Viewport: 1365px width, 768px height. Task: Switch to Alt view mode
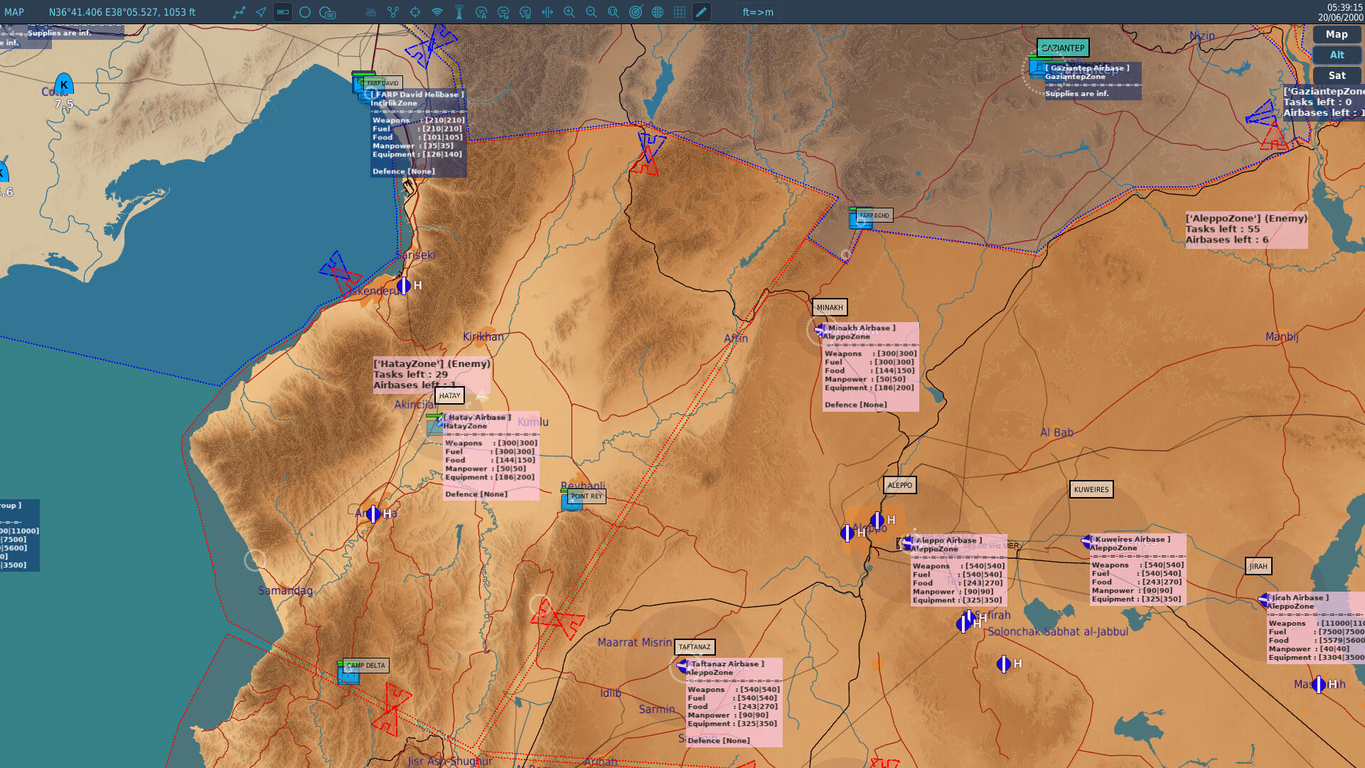point(1336,55)
